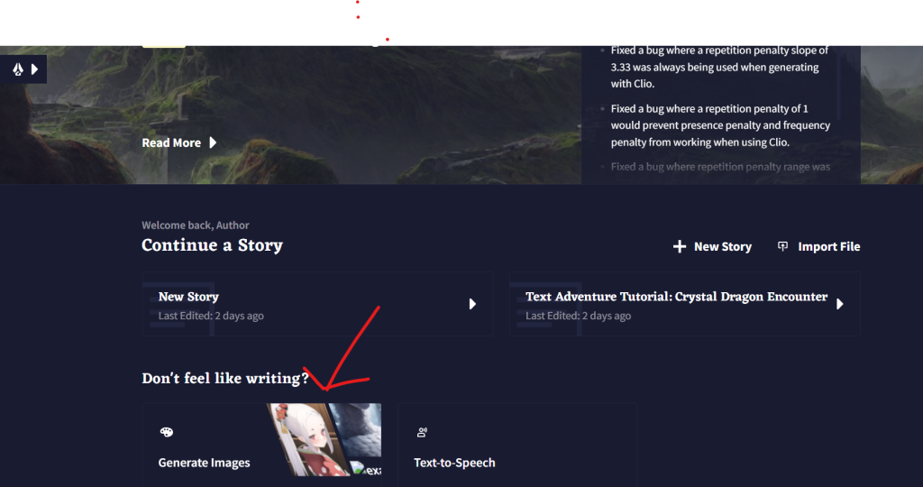Viewport: 923px width, 487px height.
Task: Click the scrollbar of the changelog panel
Action: pyautogui.click(x=839, y=82)
